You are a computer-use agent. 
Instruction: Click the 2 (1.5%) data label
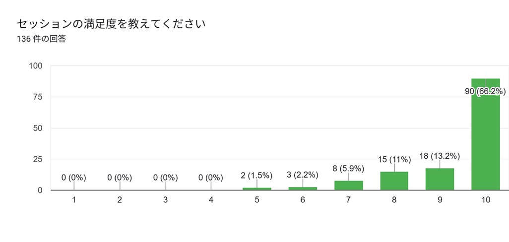point(257,176)
